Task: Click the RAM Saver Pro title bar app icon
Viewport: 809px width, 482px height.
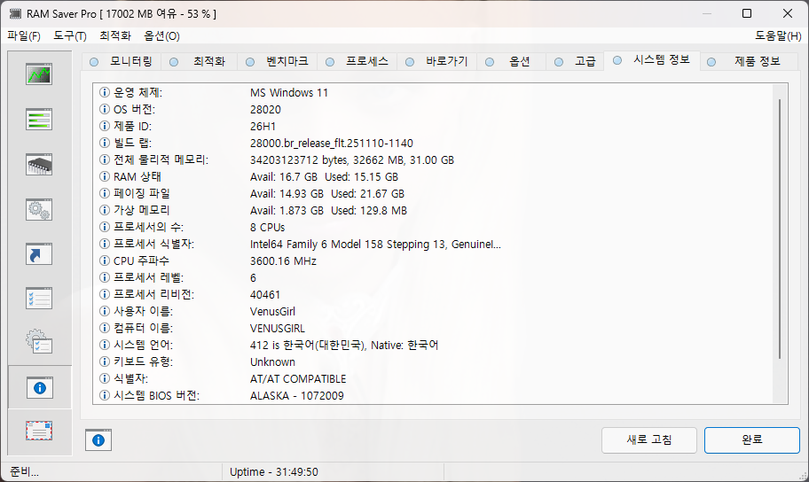Action: pos(15,14)
